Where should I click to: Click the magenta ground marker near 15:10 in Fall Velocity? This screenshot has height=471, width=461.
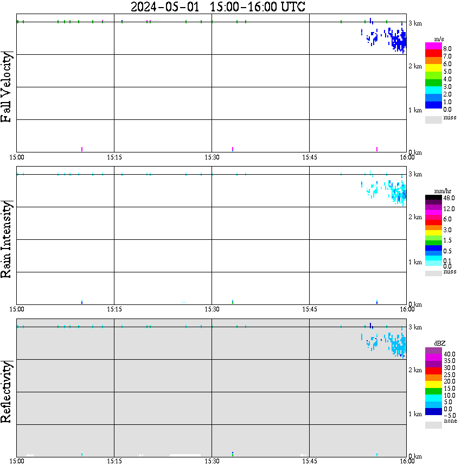[x=82, y=149]
